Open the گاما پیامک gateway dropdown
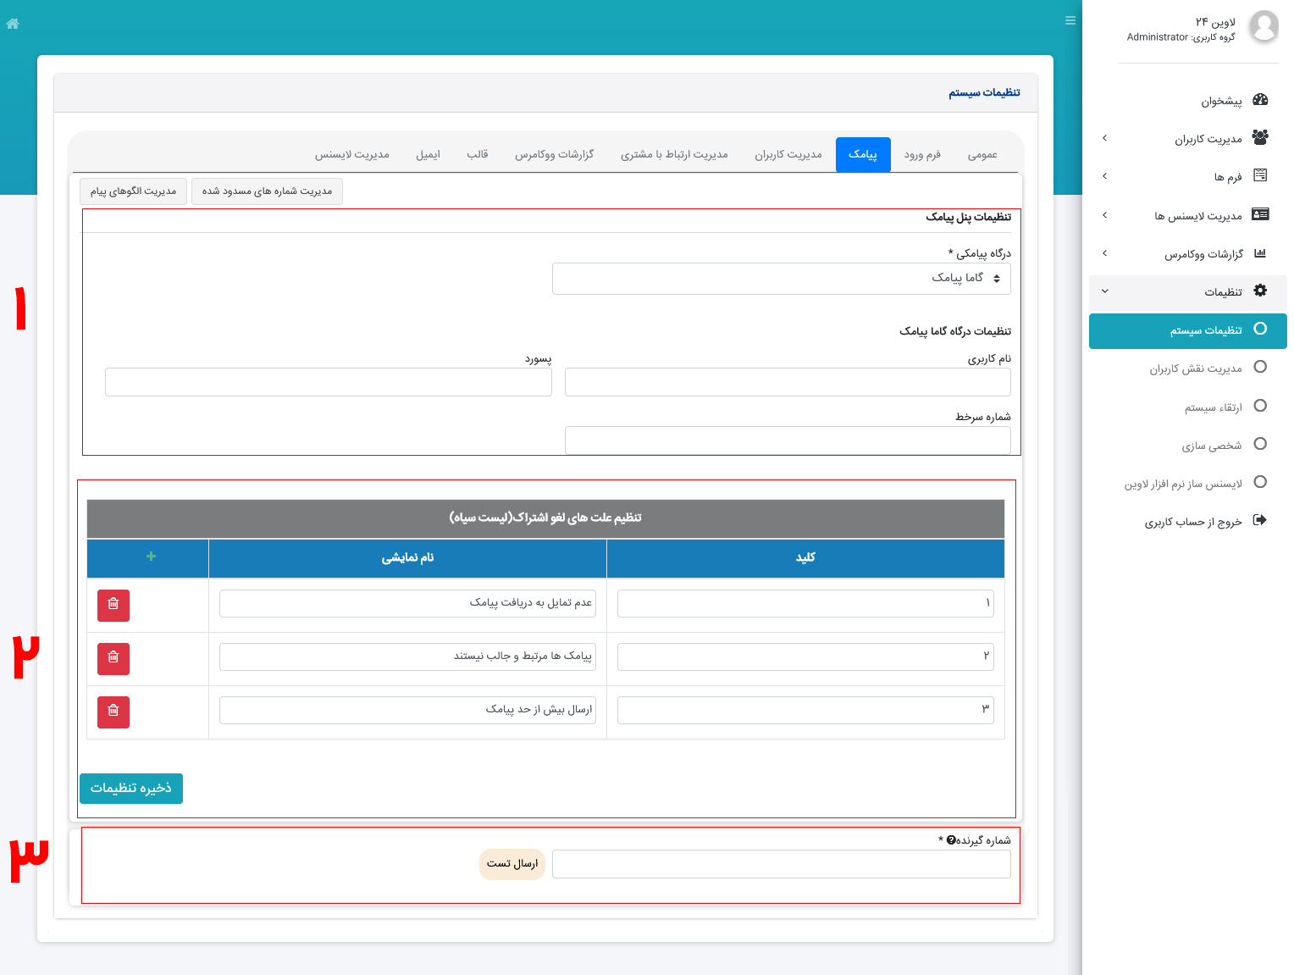This screenshot has width=1294, height=975. [x=781, y=278]
